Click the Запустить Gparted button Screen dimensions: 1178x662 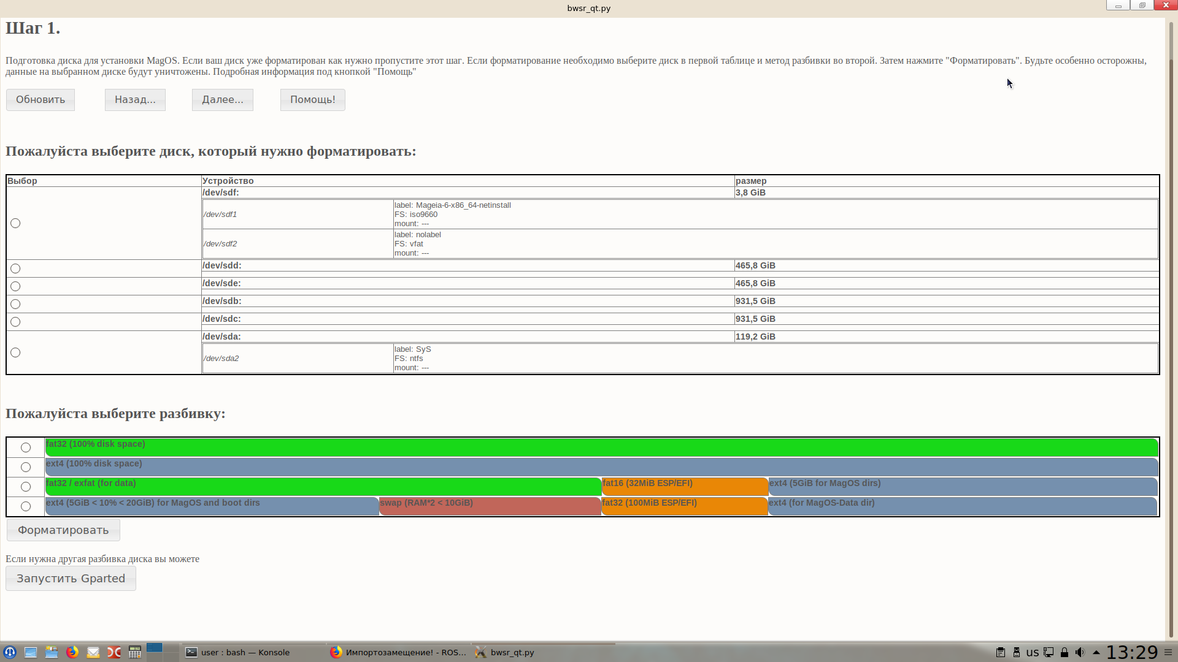click(x=71, y=579)
